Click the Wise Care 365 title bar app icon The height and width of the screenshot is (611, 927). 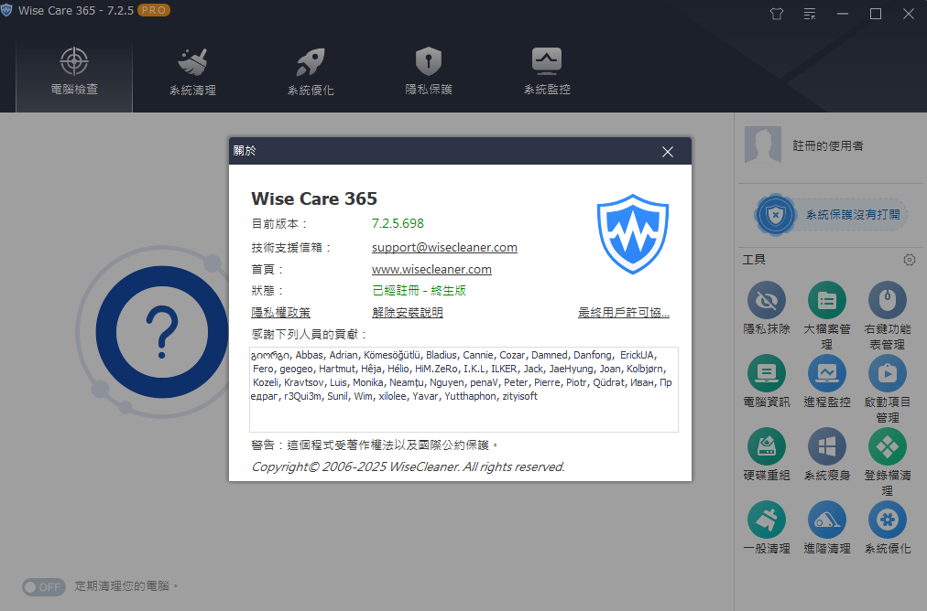point(6,10)
